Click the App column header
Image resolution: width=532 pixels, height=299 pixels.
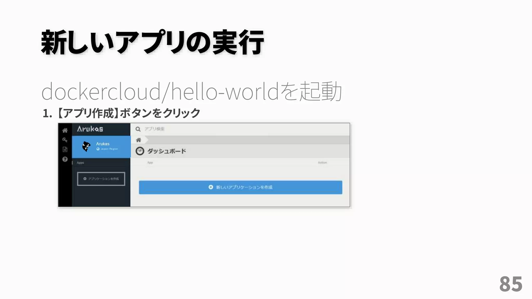pyautogui.click(x=150, y=162)
